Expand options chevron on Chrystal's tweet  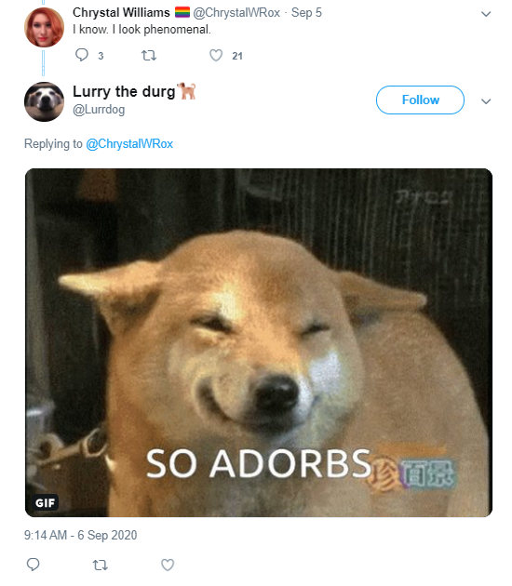(x=485, y=14)
